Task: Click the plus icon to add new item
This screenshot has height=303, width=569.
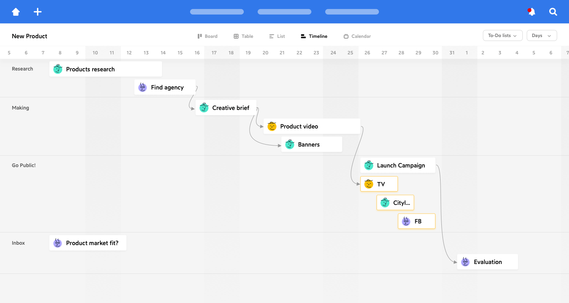Action: click(38, 12)
